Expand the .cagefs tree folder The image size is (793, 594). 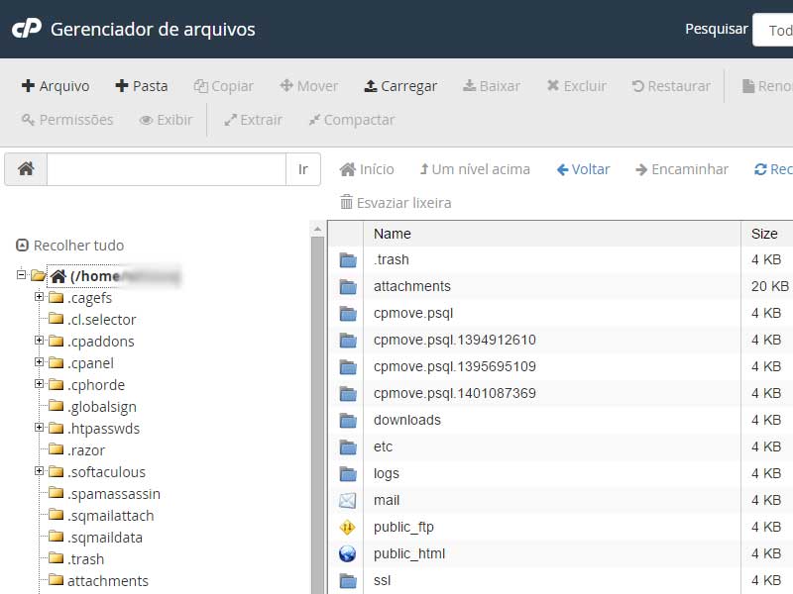tap(39, 296)
